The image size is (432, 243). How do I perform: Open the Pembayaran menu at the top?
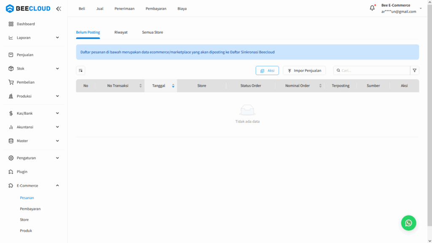156,8
